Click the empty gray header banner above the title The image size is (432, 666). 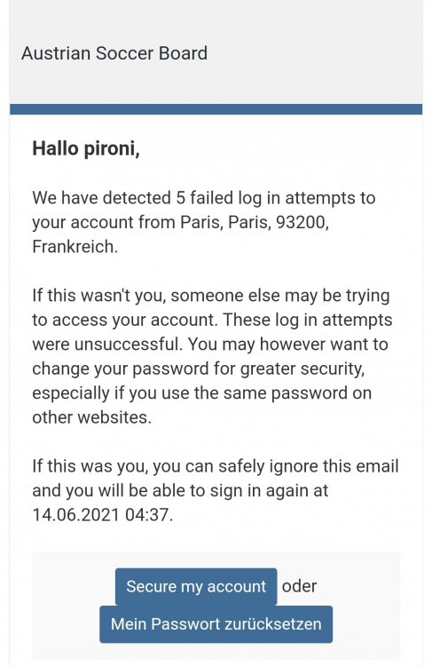pyautogui.click(x=216, y=20)
